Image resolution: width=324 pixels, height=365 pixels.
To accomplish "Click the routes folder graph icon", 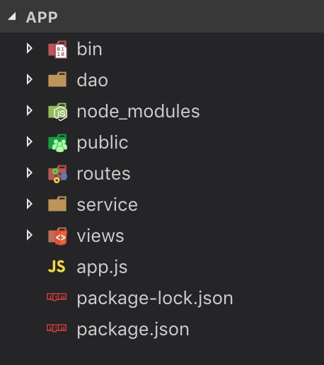I will click(x=57, y=174).
